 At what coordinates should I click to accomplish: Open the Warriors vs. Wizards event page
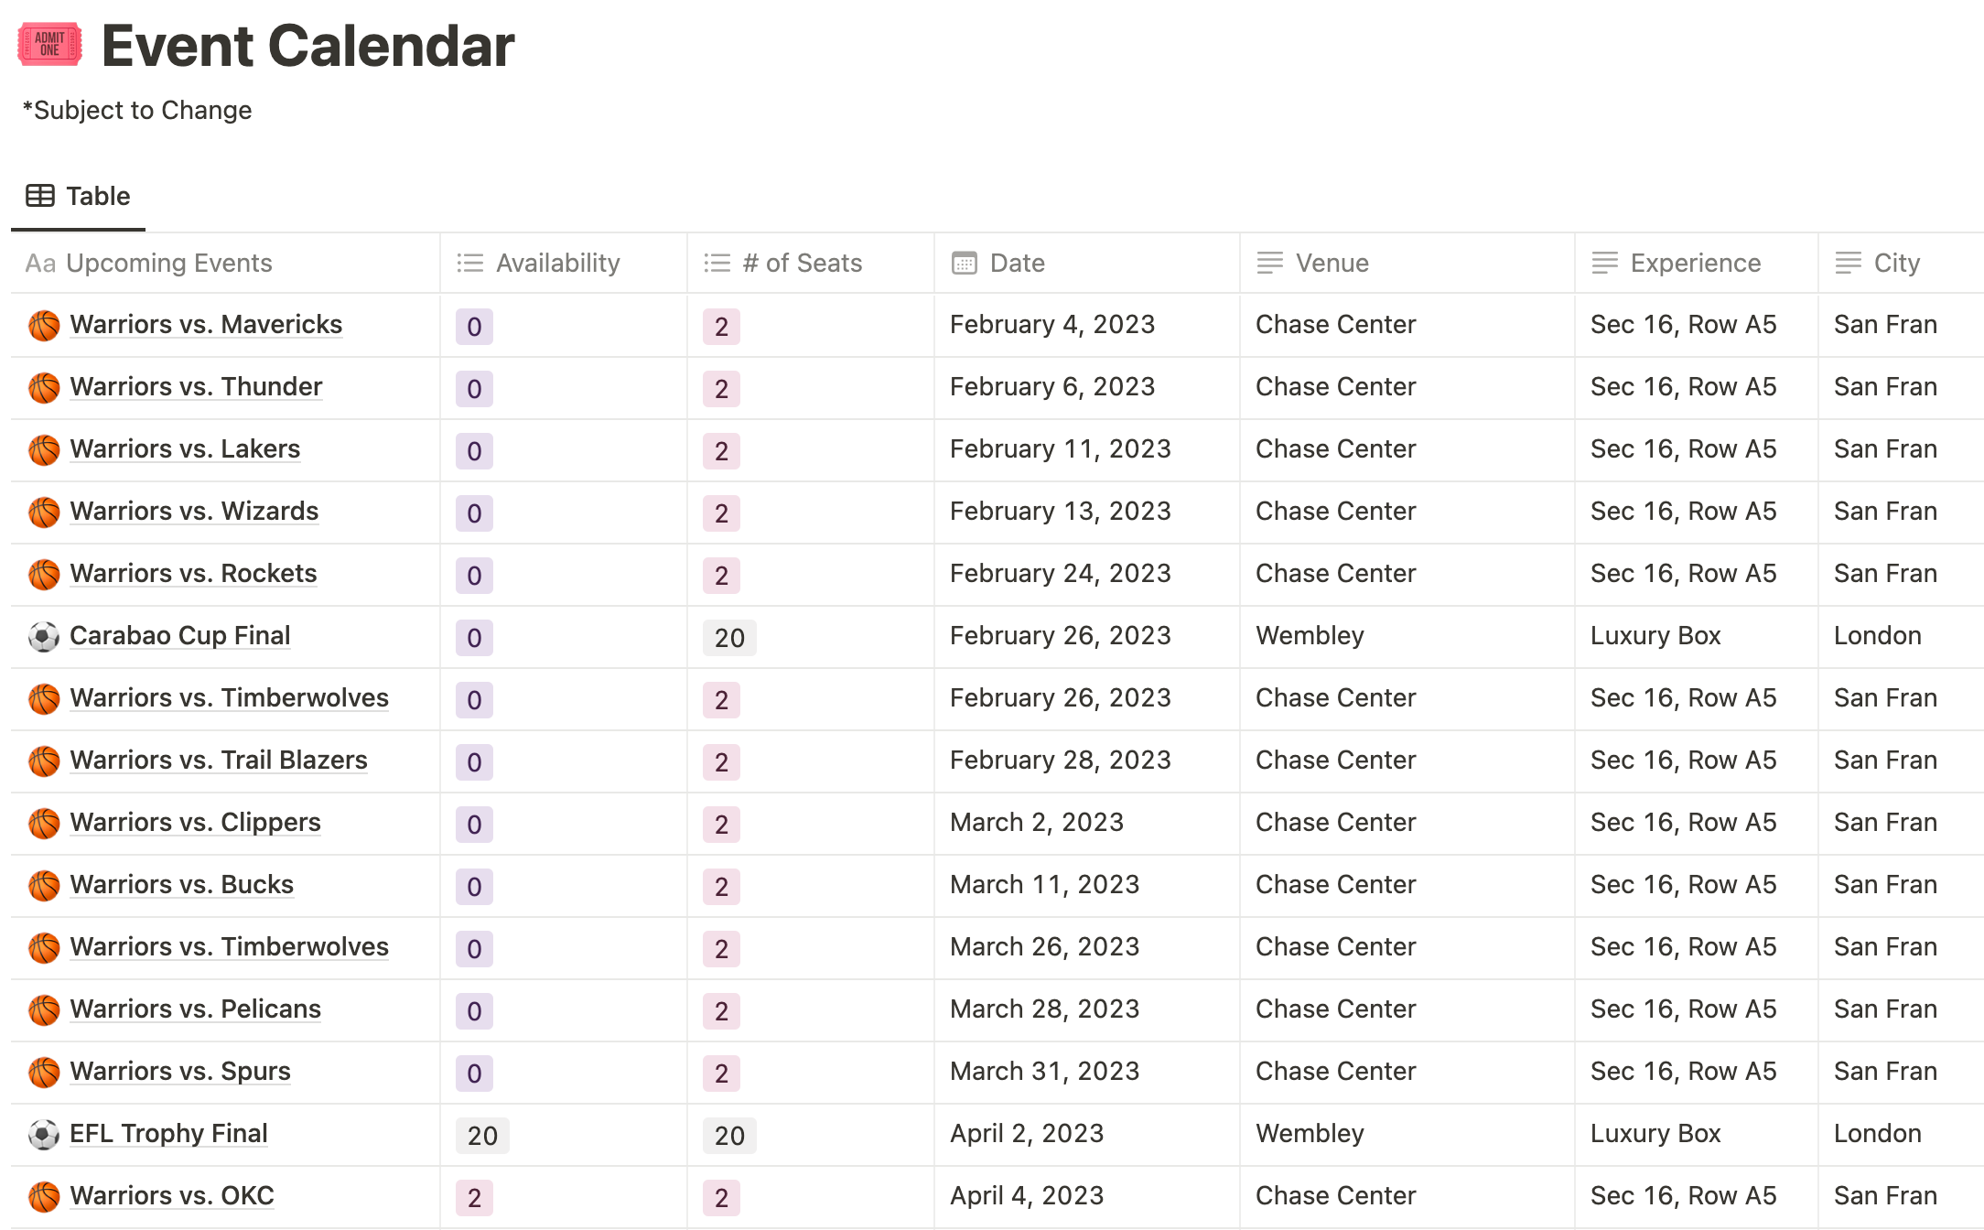tap(194, 511)
